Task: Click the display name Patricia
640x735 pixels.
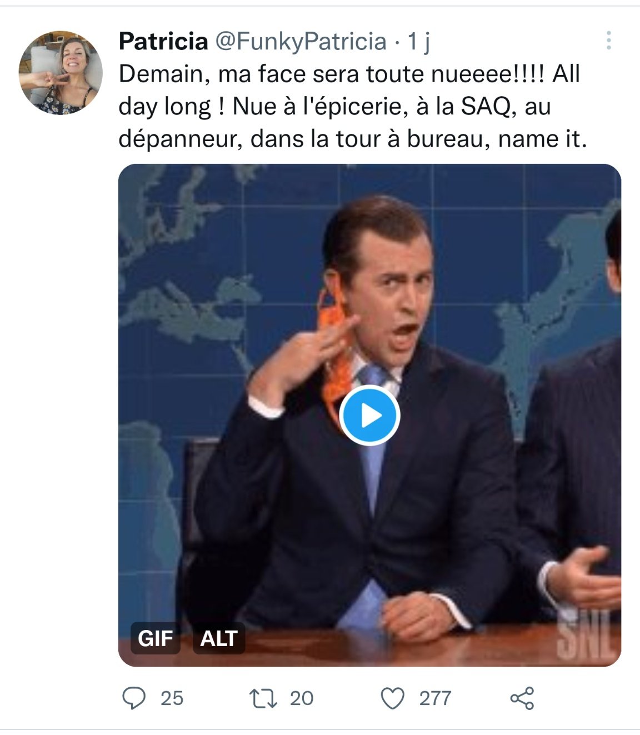Action: 163,41
